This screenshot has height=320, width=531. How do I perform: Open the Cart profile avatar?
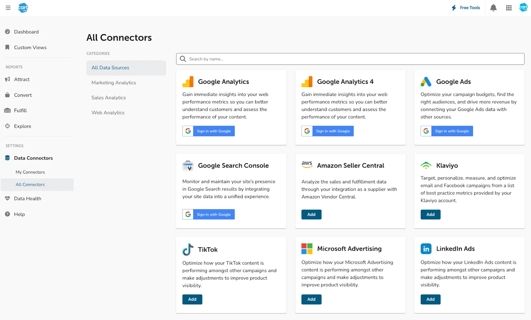pos(523,8)
